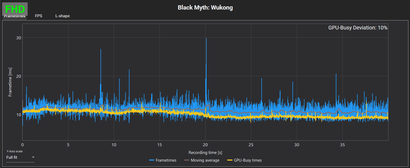Image resolution: width=410 pixels, height=168 pixels.
Task: Click the GPU-Busy Deviation: 10% label
Action: pyautogui.click(x=358, y=28)
